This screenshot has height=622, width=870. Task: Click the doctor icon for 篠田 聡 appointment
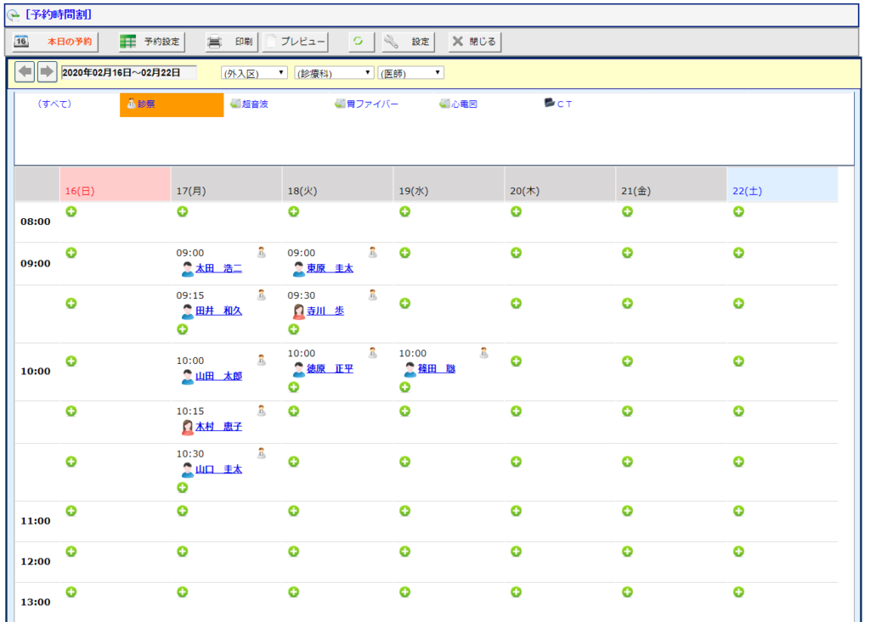point(484,353)
